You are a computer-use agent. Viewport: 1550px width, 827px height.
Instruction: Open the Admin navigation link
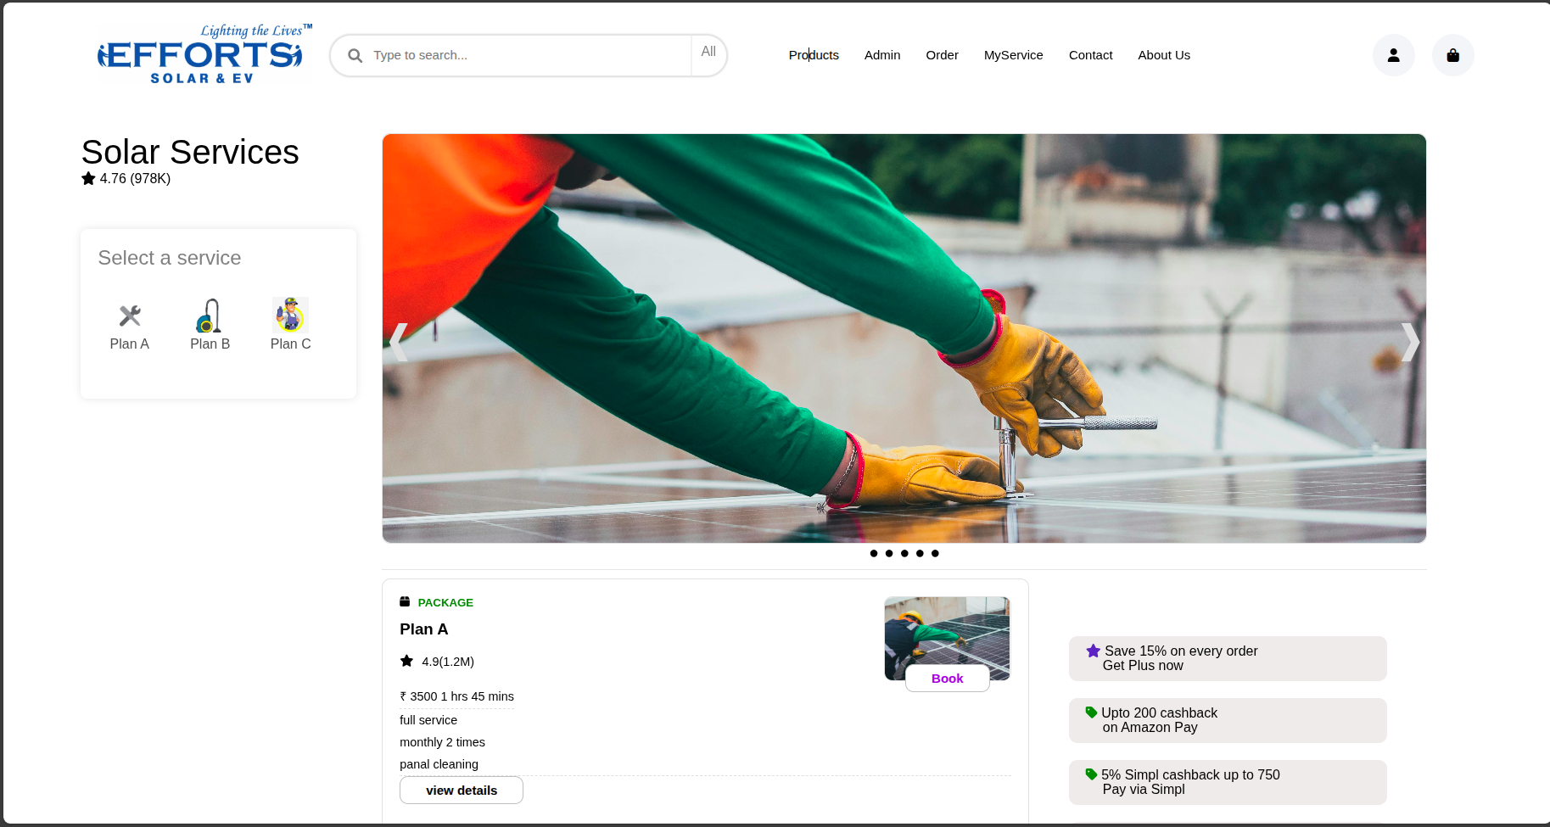pos(882,55)
